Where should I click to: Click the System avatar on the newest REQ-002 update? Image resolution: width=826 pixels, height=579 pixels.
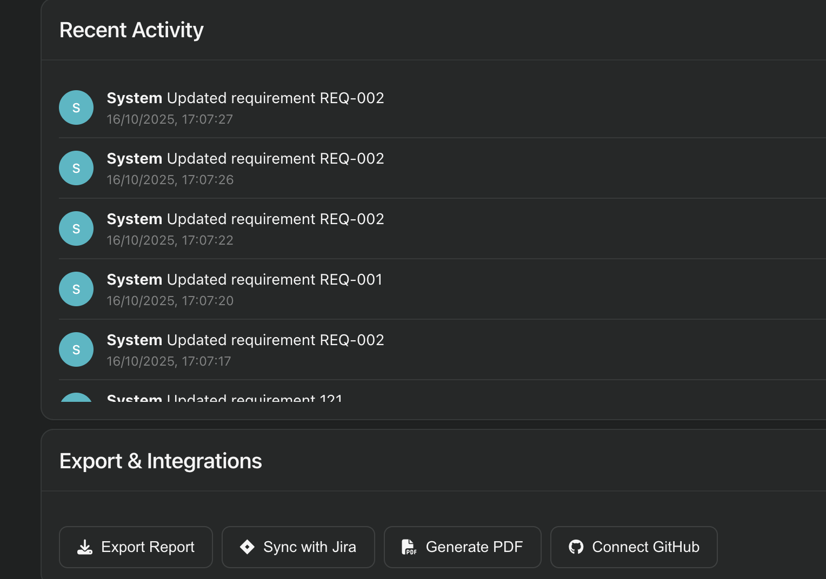[76, 107]
